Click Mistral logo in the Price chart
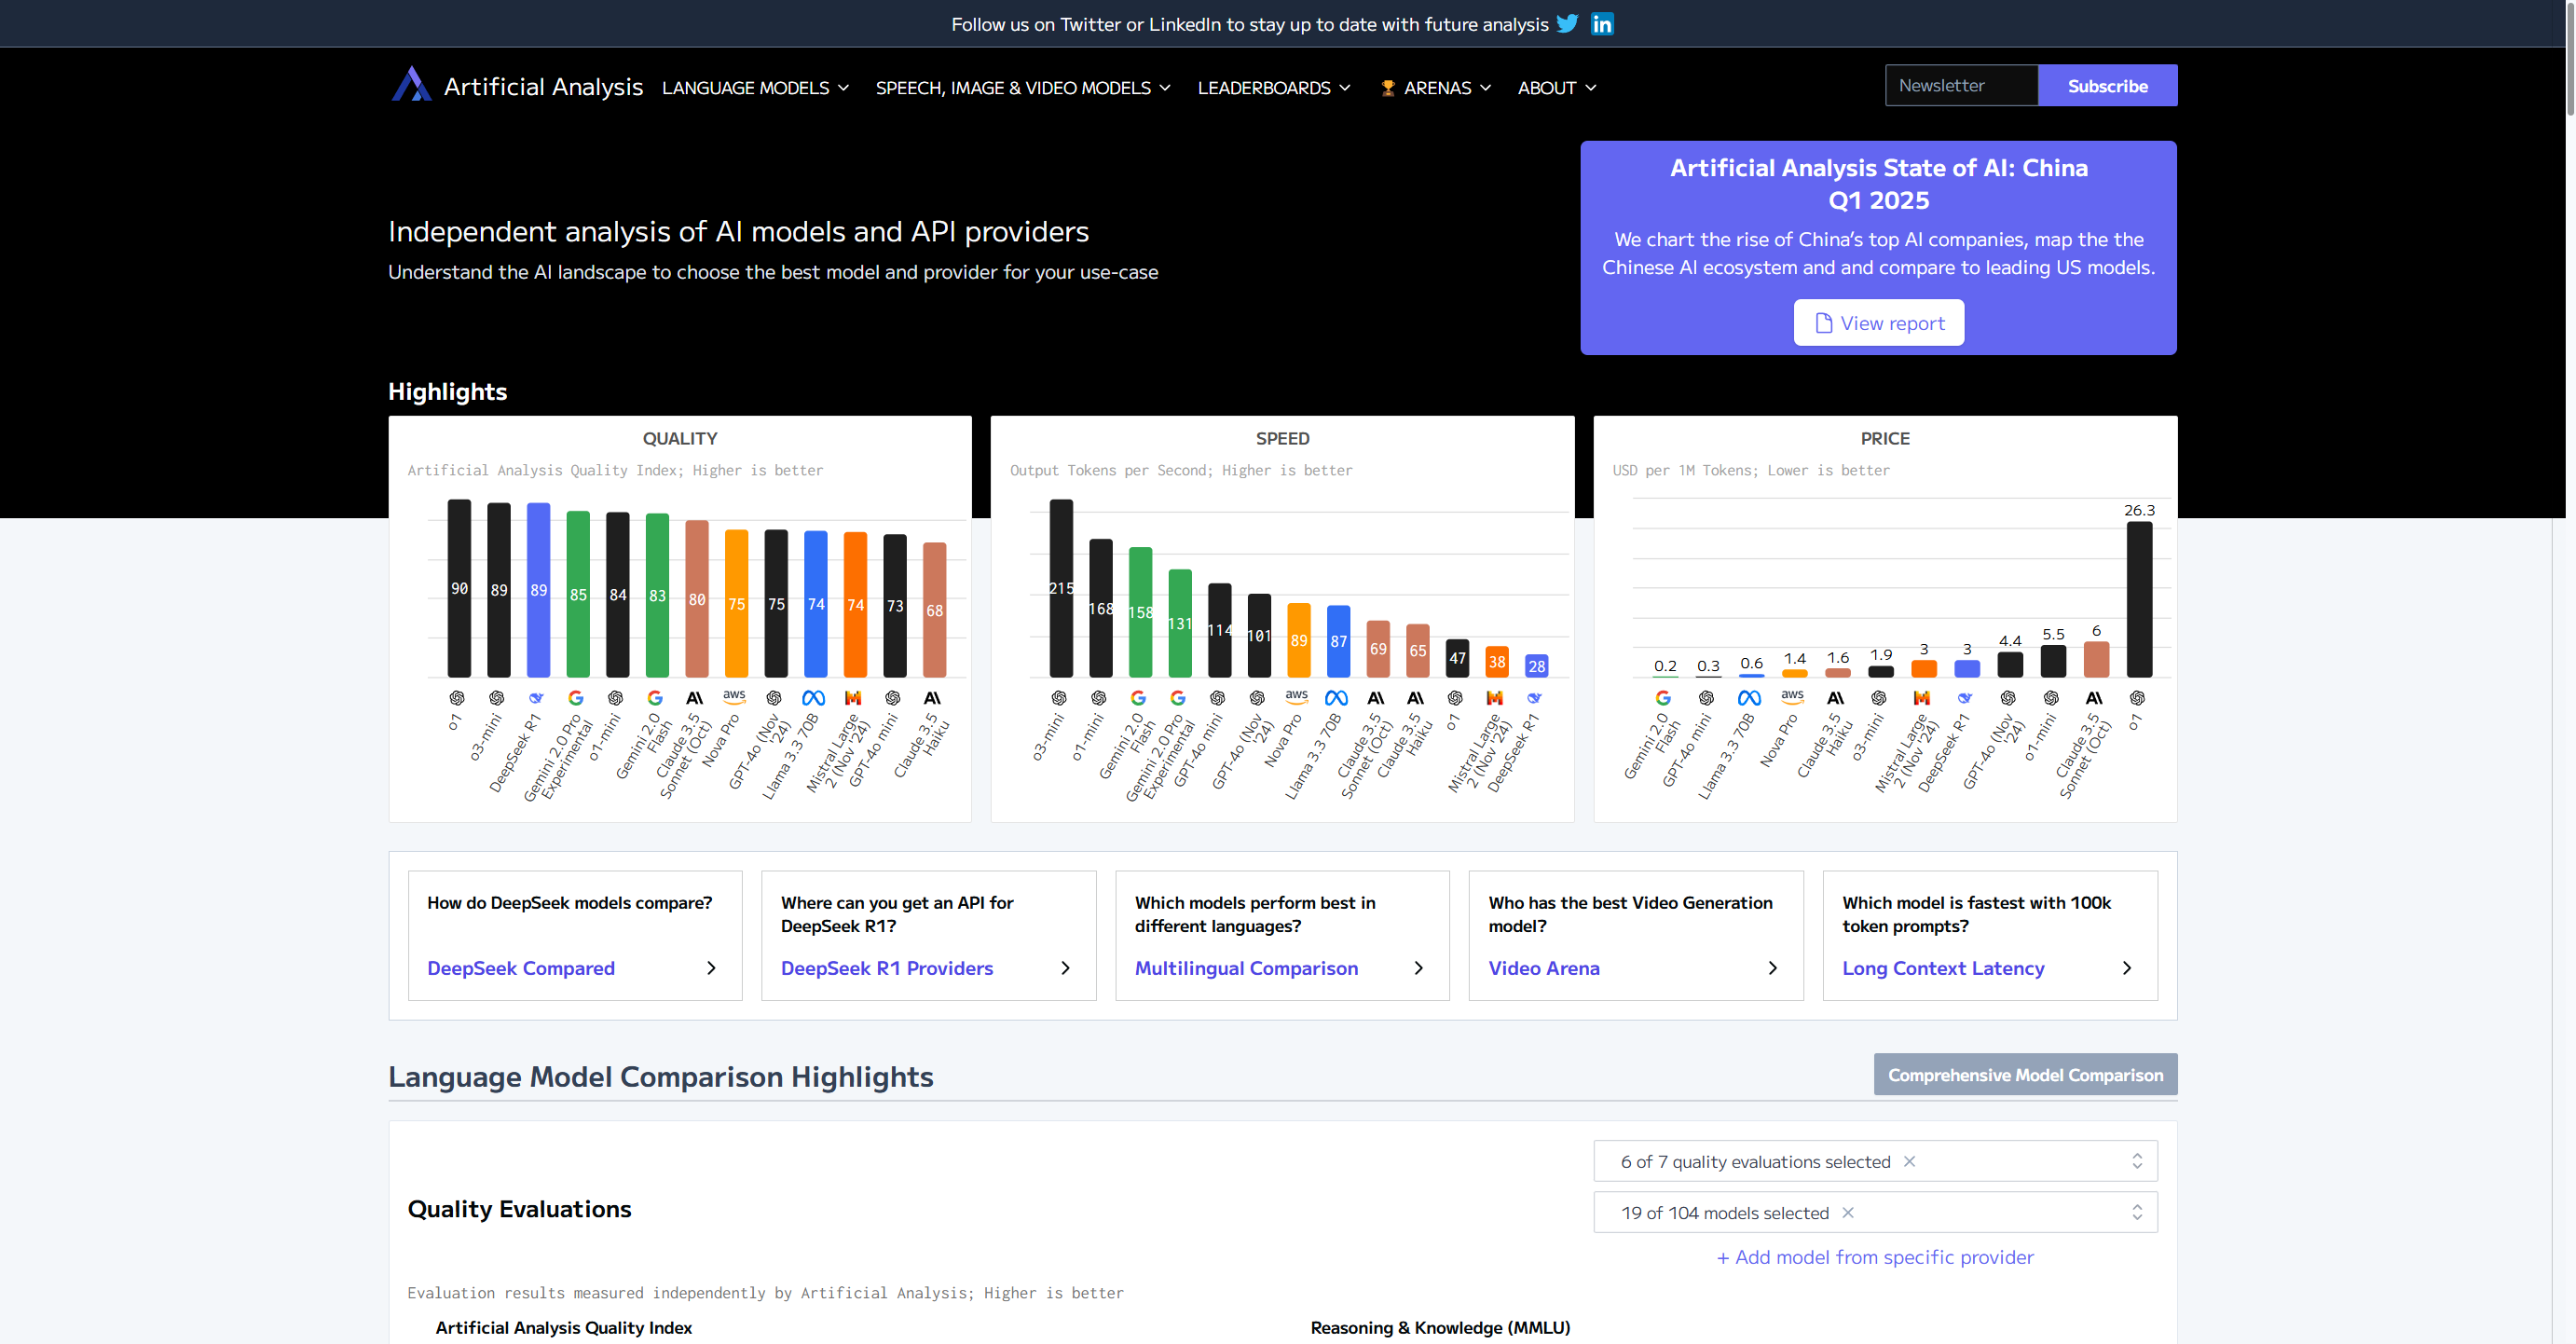The width and height of the screenshot is (2576, 1344). [1921, 698]
